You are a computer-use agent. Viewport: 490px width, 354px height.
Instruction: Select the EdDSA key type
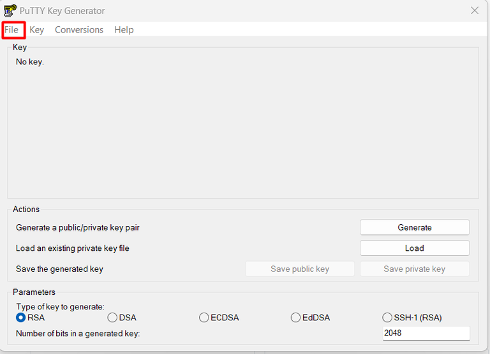(295, 318)
